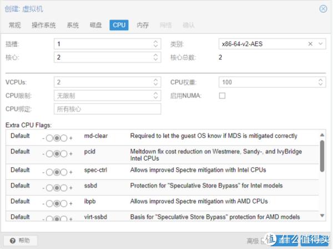
Task: Select default middle radio for md-clear
Action: [x=57, y=138]
